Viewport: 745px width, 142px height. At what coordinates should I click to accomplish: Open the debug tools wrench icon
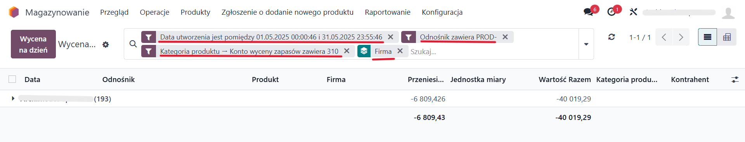pos(633,12)
